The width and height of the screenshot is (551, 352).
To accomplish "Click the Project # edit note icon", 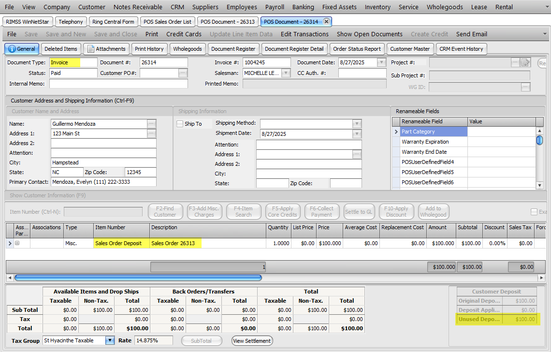I will [525, 62].
